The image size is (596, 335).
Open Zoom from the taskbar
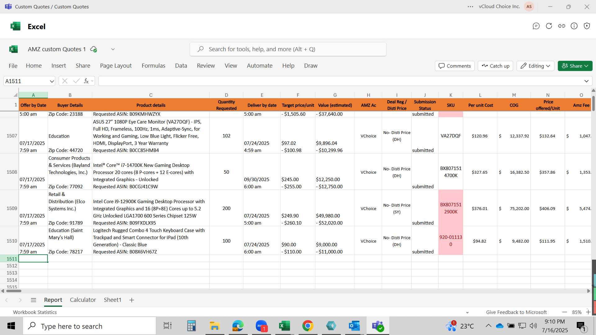point(262,326)
